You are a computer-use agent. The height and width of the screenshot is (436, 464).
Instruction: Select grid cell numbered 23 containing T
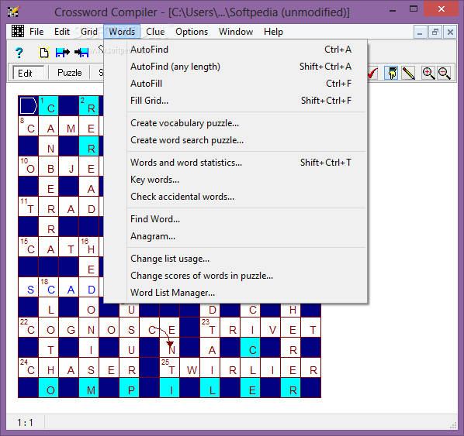pos(209,328)
